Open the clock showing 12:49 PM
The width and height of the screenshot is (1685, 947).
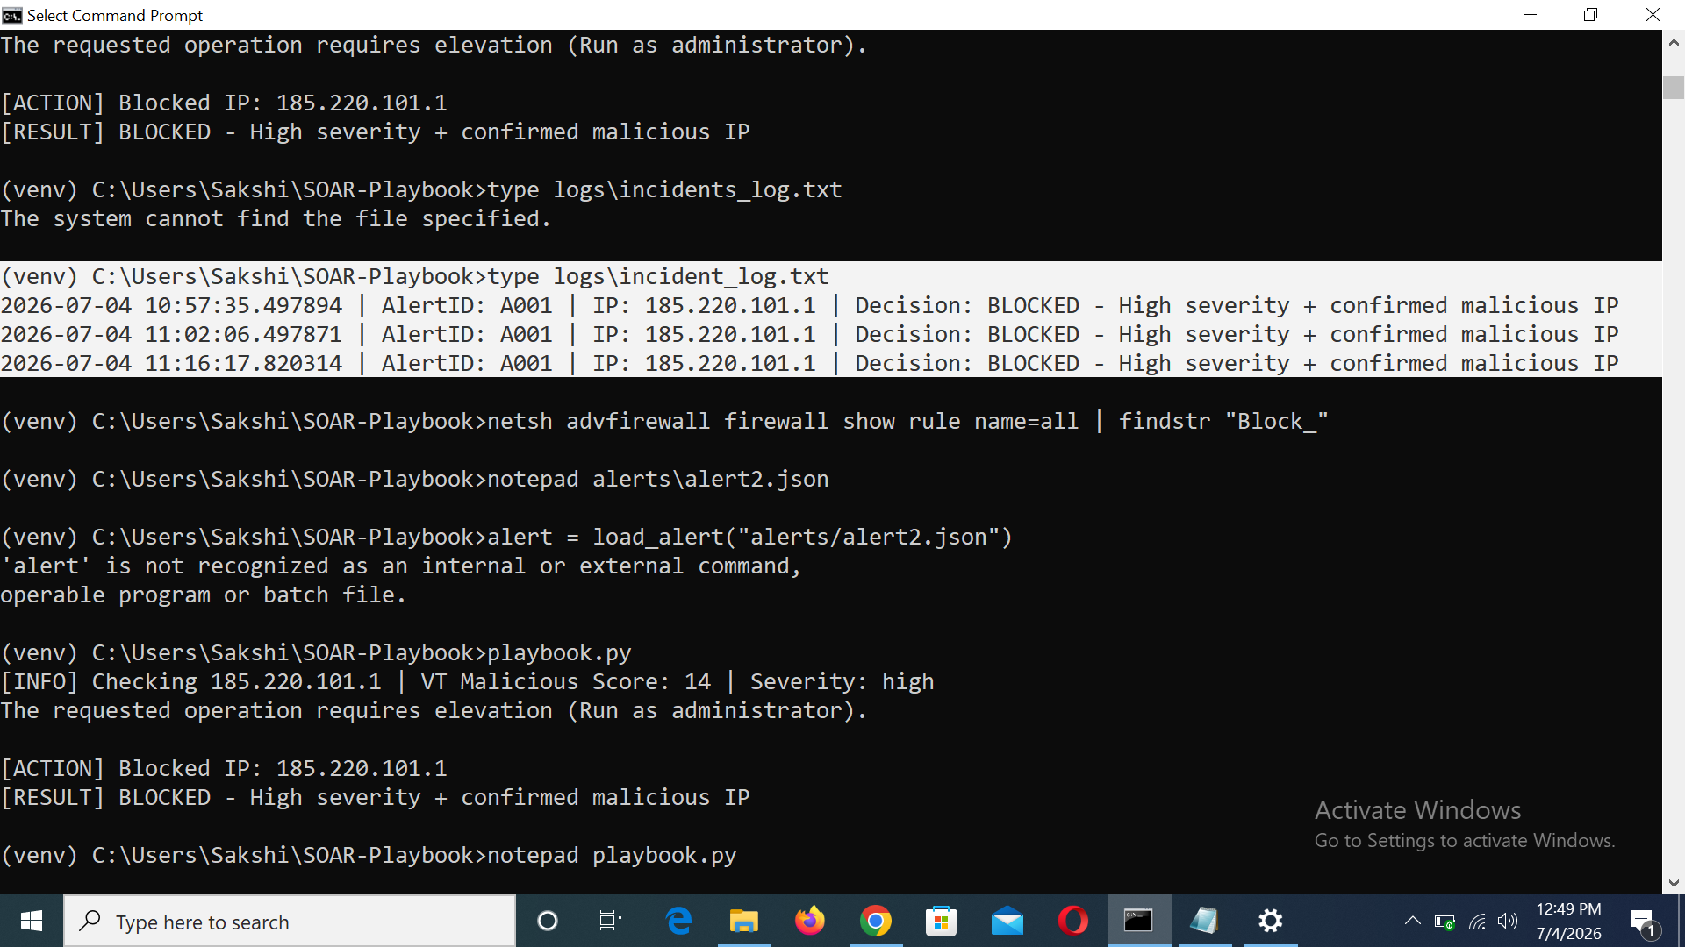click(x=1570, y=922)
